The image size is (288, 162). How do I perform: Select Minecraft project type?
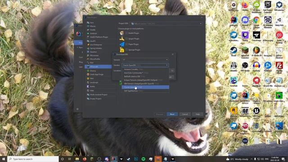98,67
